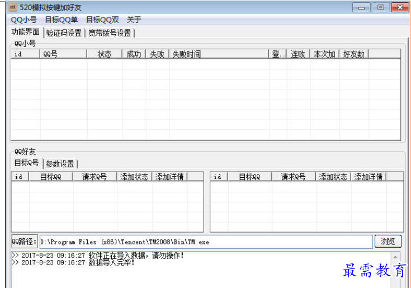Click into the QQ path input field

pos(206,242)
